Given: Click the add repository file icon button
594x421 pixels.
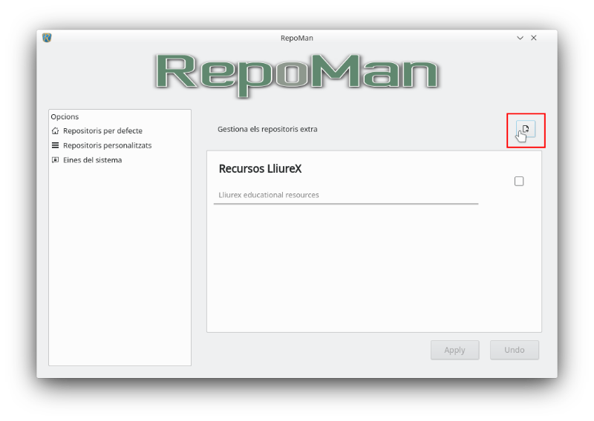Looking at the screenshot, I should pyautogui.click(x=526, y=130).
